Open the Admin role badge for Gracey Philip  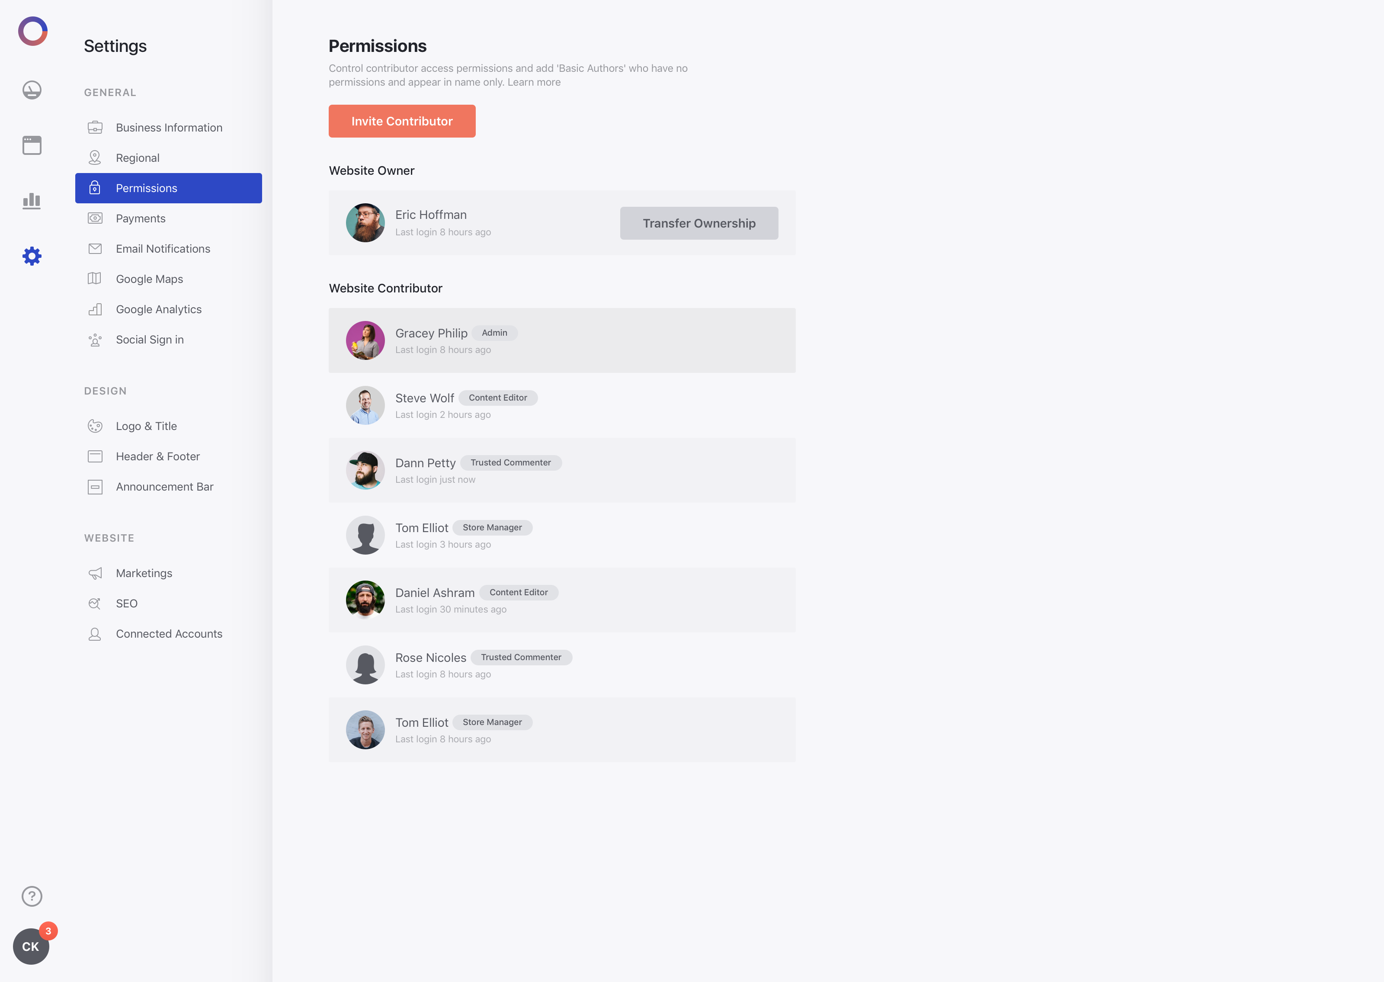[494, 333]
